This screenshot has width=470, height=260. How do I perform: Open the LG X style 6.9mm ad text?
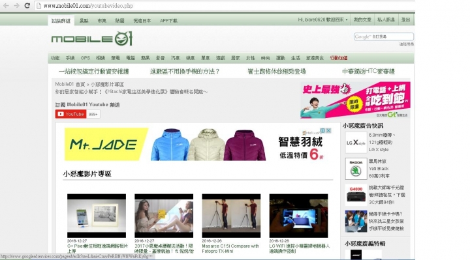point(382,143)
